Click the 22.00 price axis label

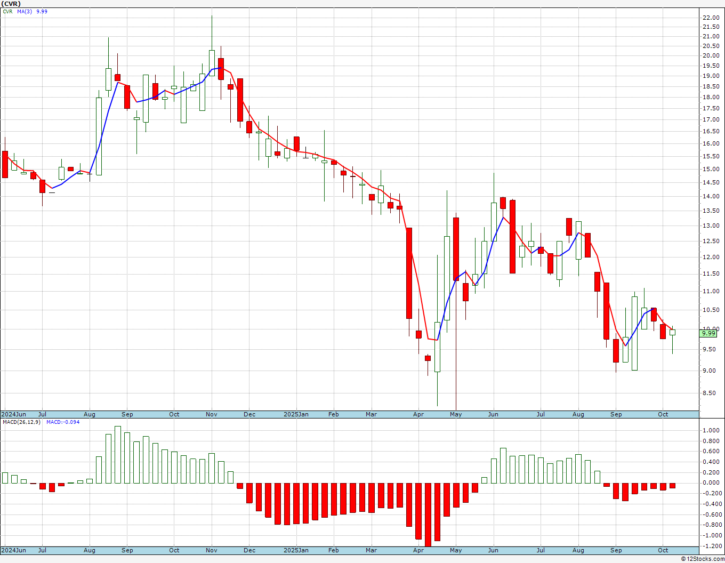coord(711,18)
